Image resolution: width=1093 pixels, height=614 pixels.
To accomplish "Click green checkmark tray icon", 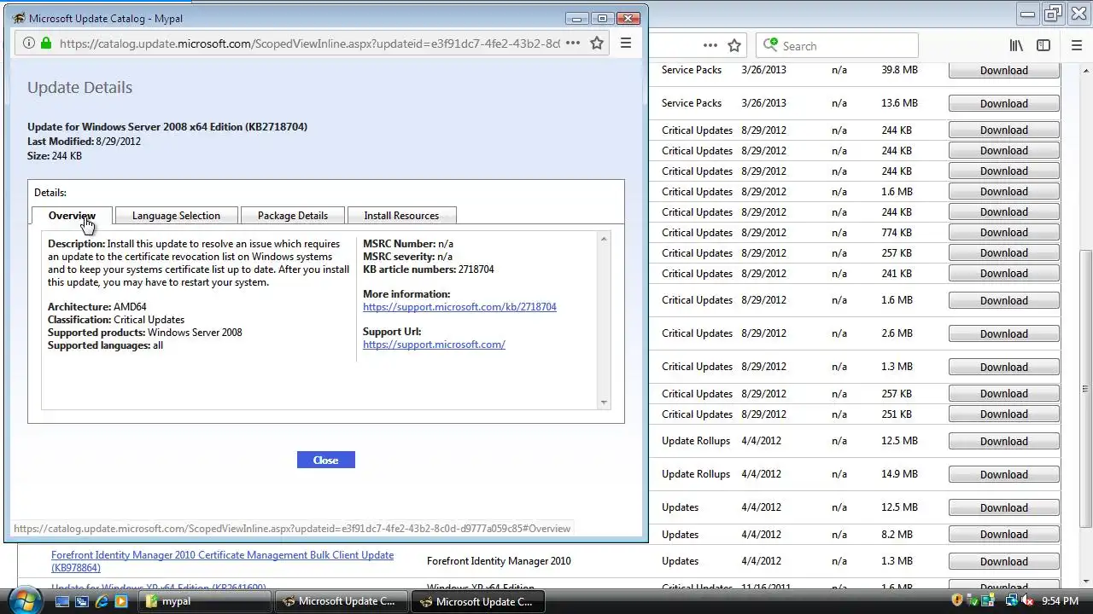I will (x=973, y=601).
